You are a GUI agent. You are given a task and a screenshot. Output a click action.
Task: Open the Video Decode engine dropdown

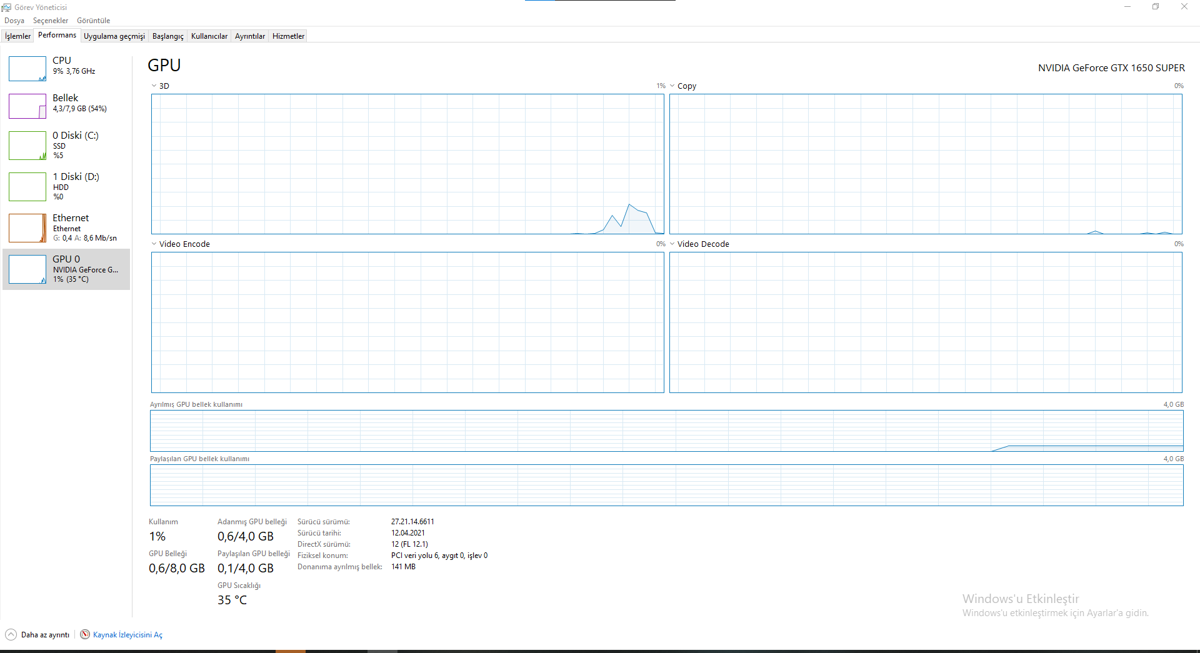tap(672, 244)
